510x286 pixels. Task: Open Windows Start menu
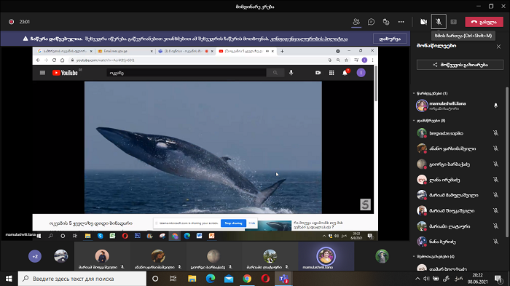(9, 279)
